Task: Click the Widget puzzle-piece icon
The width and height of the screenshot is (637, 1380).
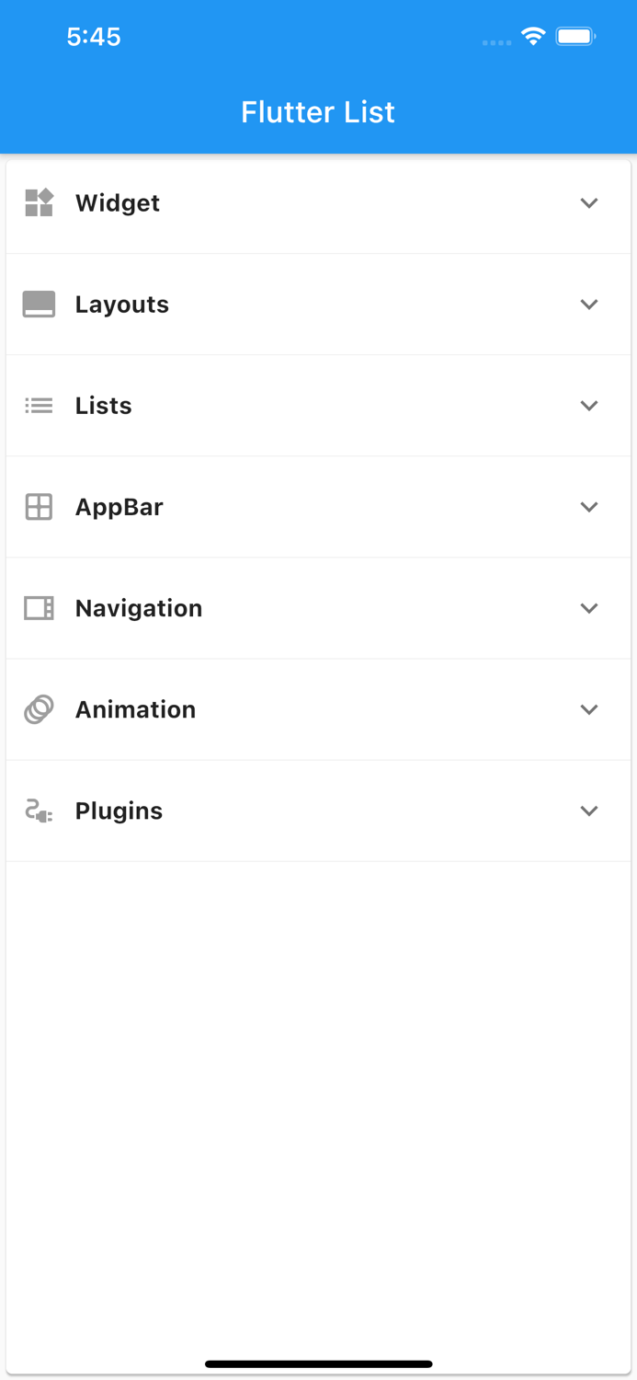Action: [x=39, y=203]
